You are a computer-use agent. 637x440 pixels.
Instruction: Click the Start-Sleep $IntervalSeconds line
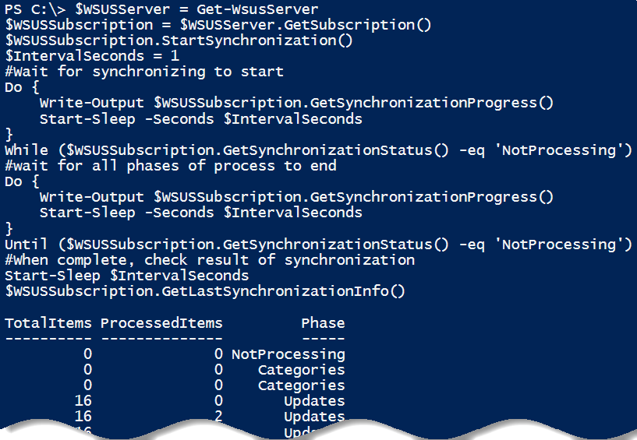[x=127, y=276]
